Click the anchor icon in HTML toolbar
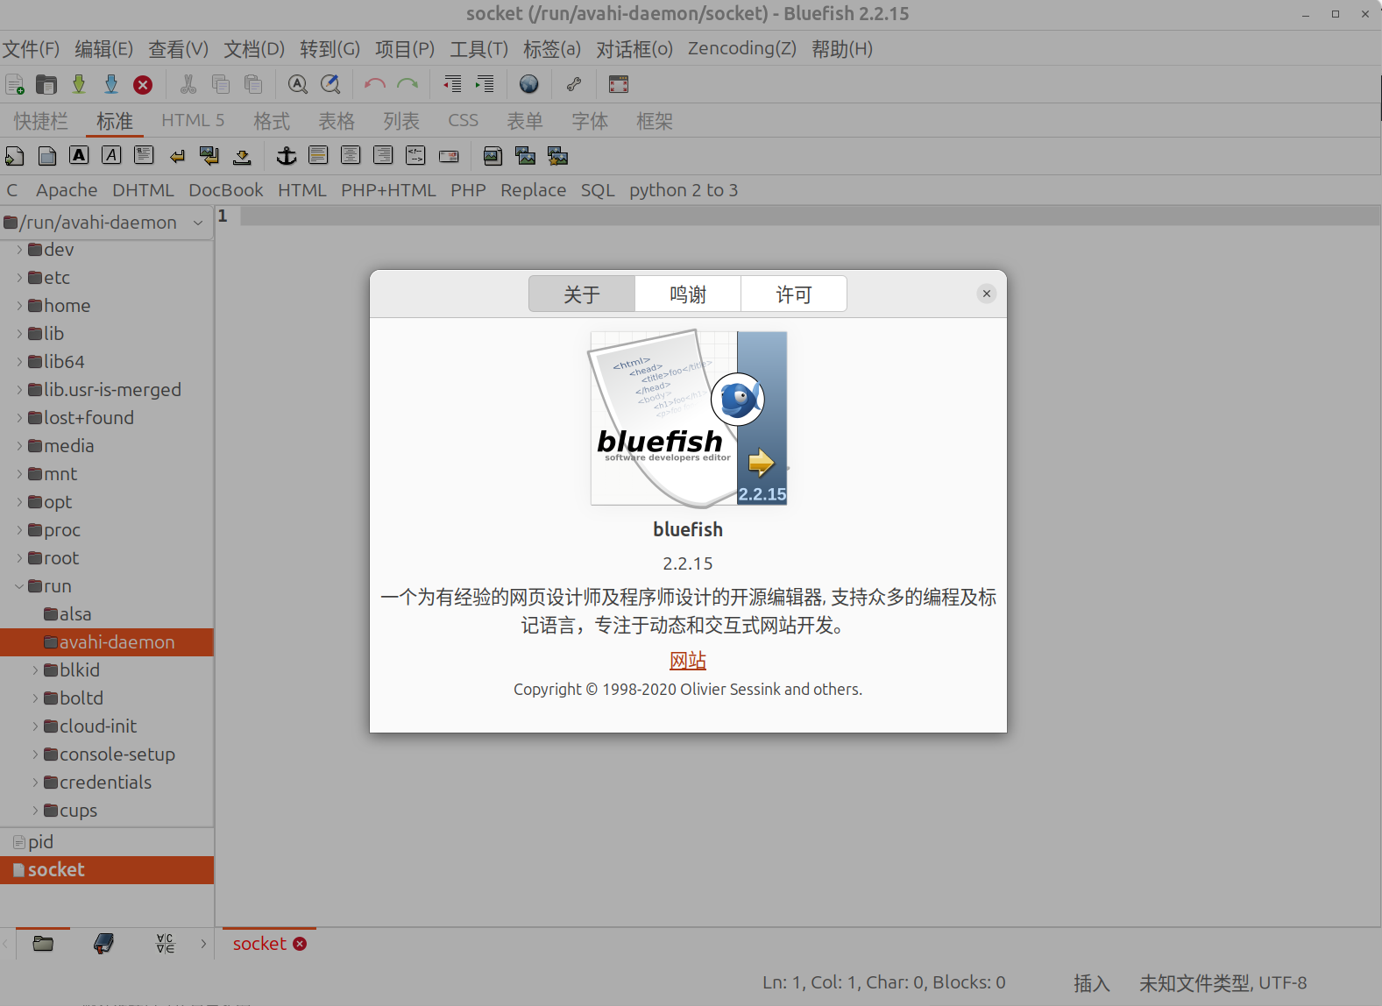The width and height of the screenshot is (1382, 1006). [287, 156]
